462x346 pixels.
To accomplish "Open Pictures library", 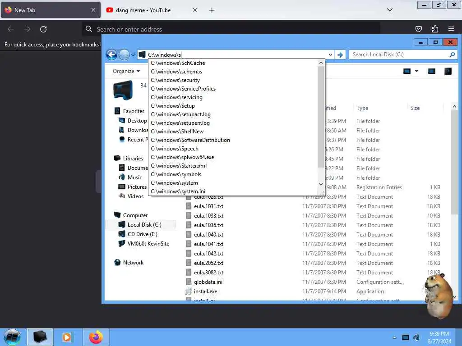I will (137, 187).
